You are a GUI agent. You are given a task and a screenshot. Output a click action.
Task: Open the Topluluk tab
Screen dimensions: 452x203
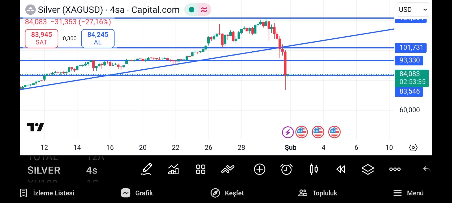point(318,193)
